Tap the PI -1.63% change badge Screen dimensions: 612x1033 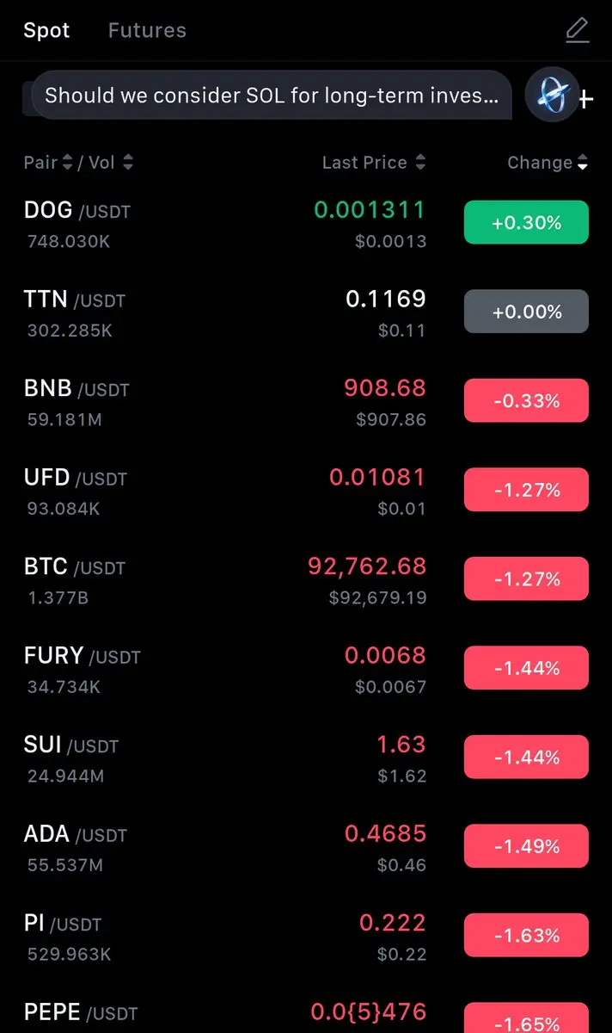coord(526,935)
